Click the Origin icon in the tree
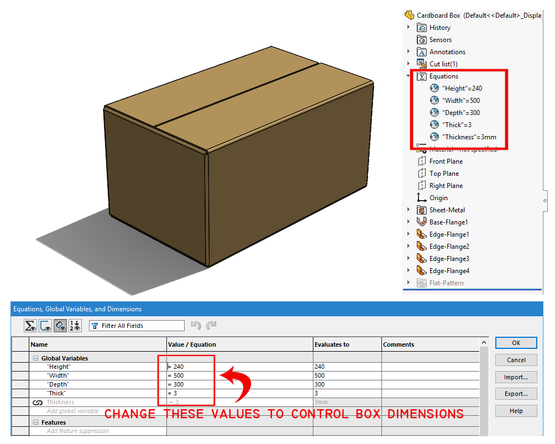 coord(422,197)
